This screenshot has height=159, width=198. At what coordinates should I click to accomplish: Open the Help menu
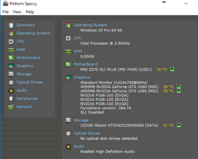(30, 12)
